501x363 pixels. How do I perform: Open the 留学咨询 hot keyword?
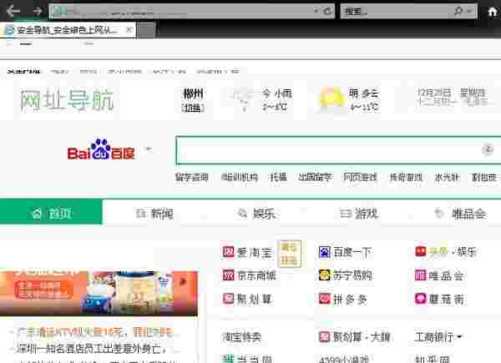pos(192,177)
